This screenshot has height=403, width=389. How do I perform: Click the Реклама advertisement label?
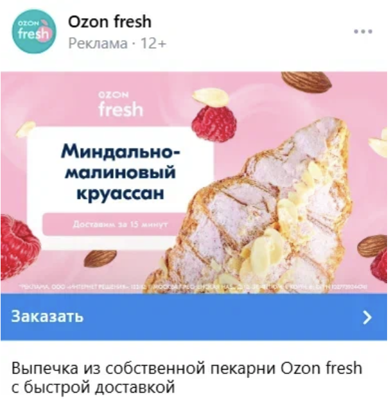98,43
